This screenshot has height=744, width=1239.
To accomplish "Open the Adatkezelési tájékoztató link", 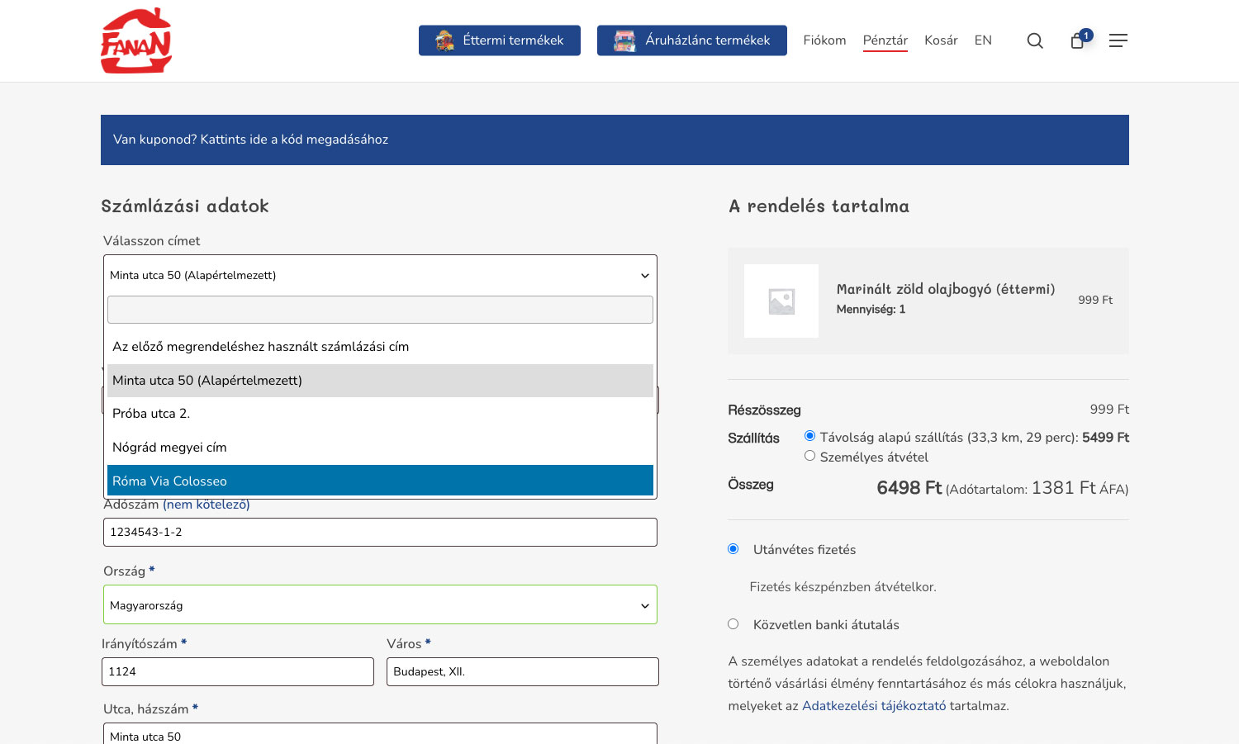I will click(x=874, y=706).
